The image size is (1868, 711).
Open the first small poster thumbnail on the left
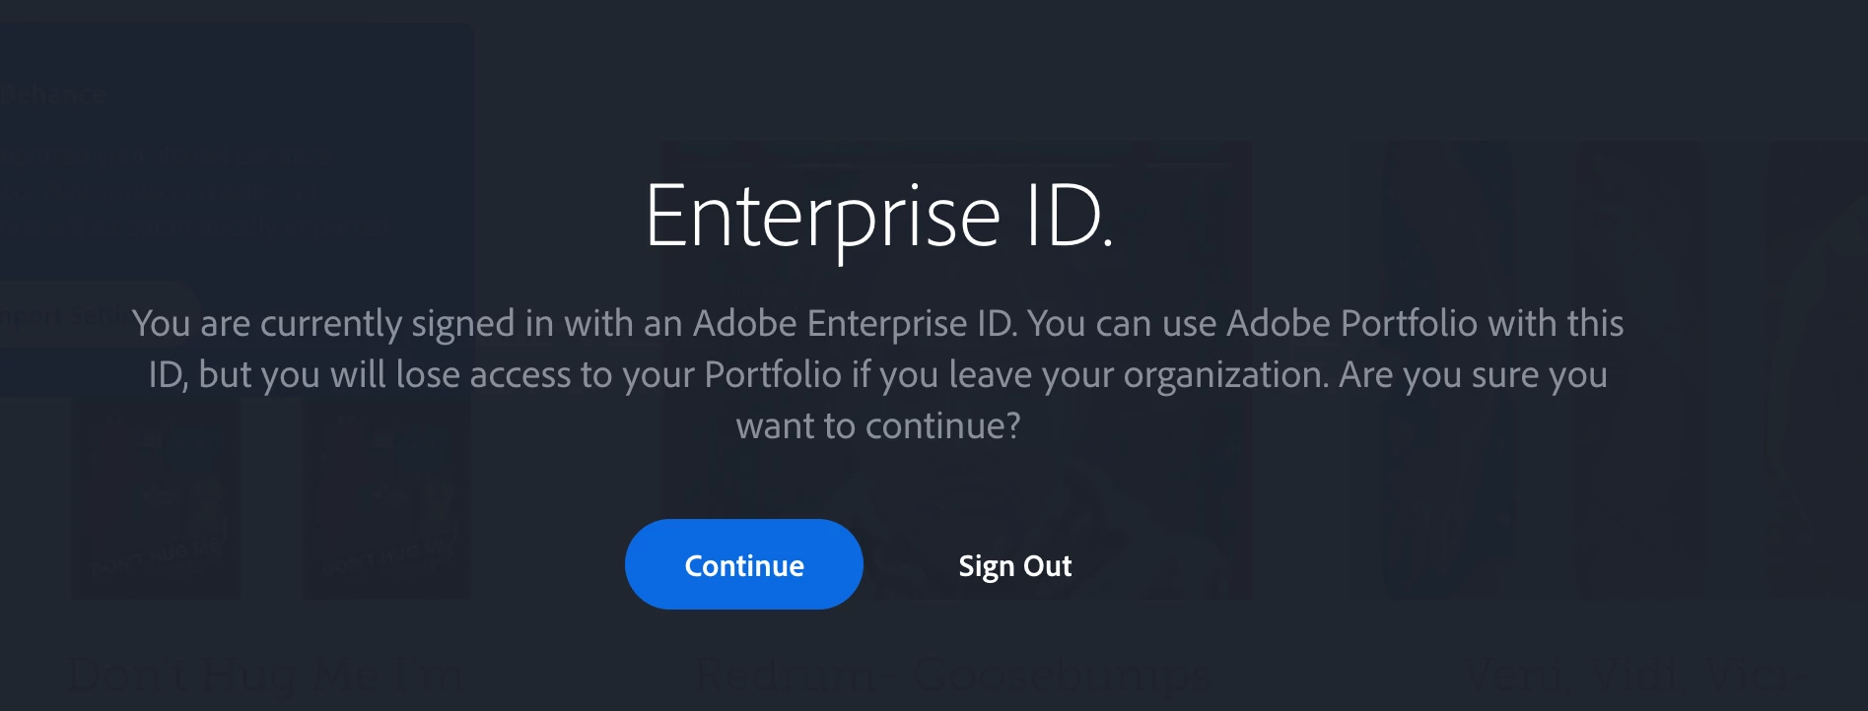pos(156,497)
